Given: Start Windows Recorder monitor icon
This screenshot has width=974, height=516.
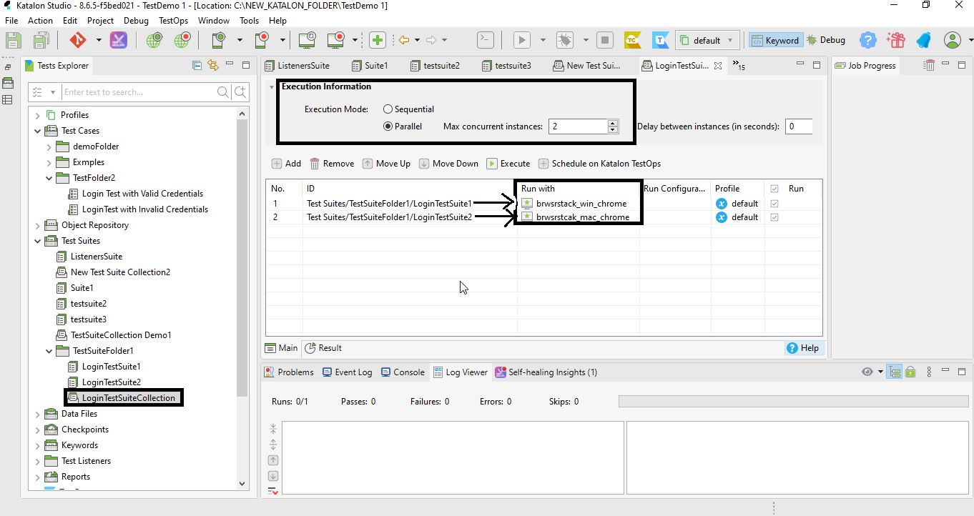Looking at the screenshot, I should [x=337, y=40].
